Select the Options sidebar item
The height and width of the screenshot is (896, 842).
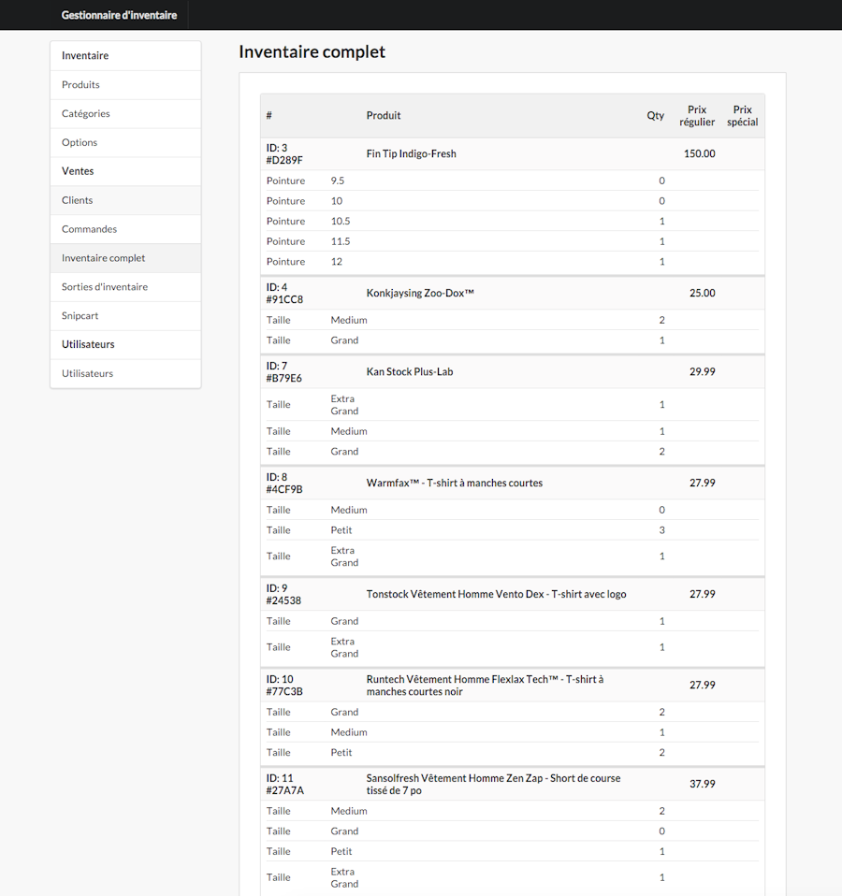pyautogui.click(x=125, y=142)
